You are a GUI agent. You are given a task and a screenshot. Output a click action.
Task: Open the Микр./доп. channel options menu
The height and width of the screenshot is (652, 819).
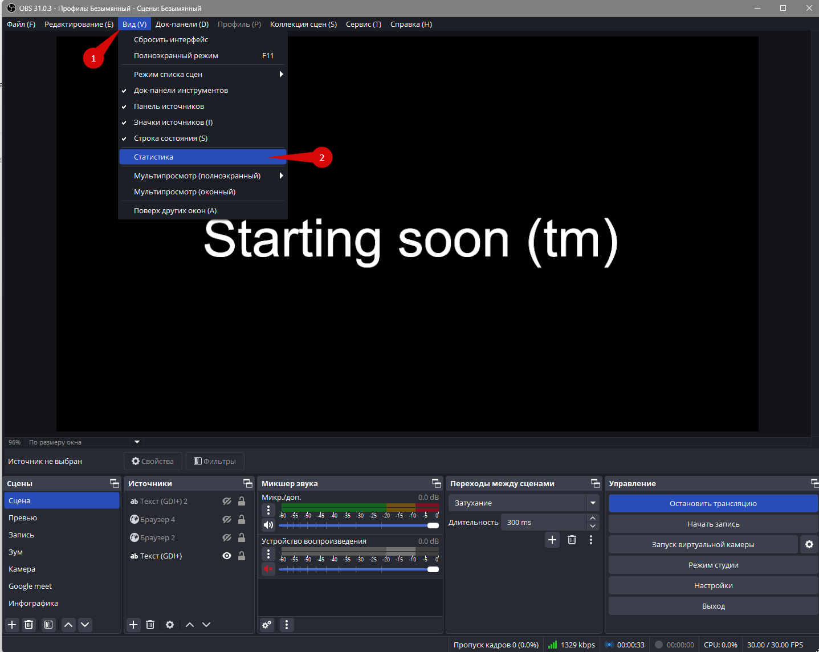pyautogui.click(x=268, y=510)
